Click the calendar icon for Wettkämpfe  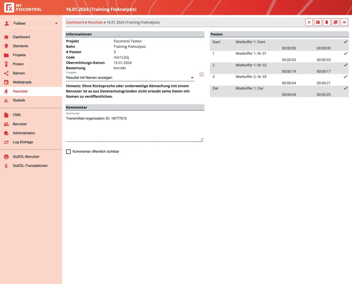coord(6,82)
